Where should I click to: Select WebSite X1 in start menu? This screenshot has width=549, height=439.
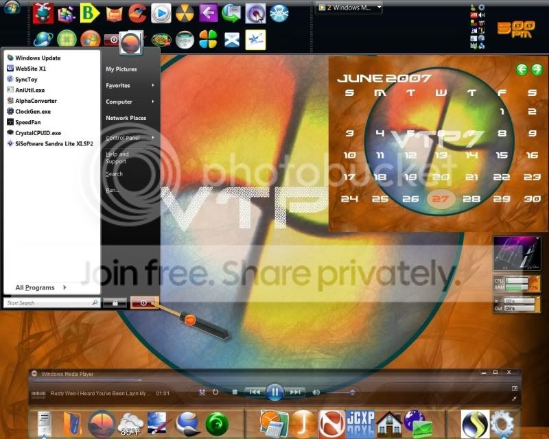[x=27, y=69]
